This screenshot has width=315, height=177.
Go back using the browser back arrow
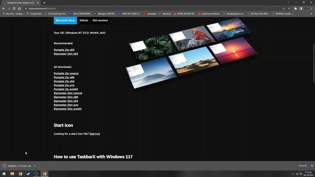[3, 9]
